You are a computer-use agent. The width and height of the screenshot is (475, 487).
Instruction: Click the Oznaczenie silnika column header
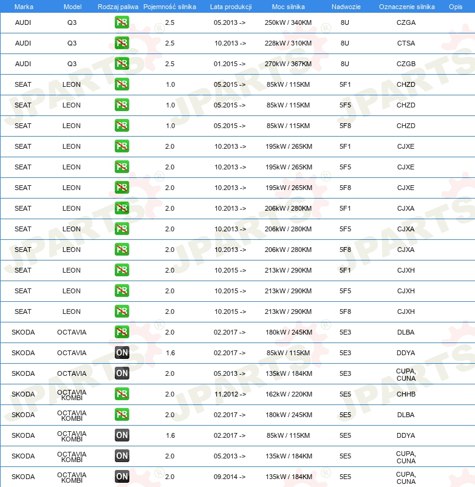pos(406,6)
